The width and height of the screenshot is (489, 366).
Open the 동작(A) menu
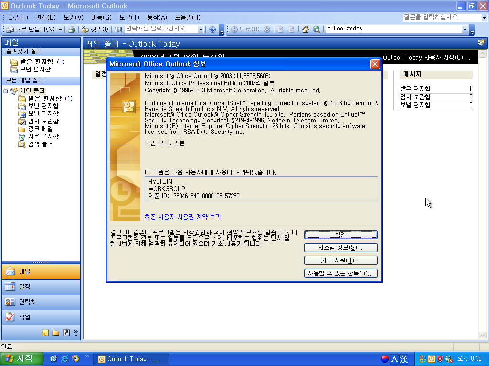pos(157,18)
